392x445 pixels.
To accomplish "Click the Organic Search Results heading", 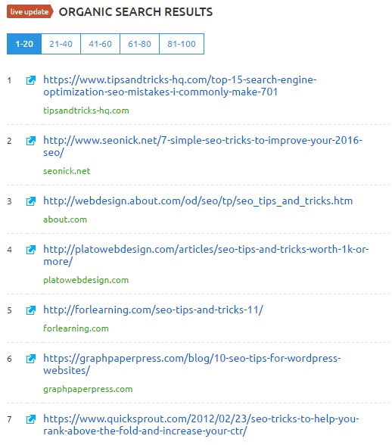I will 135,12.
